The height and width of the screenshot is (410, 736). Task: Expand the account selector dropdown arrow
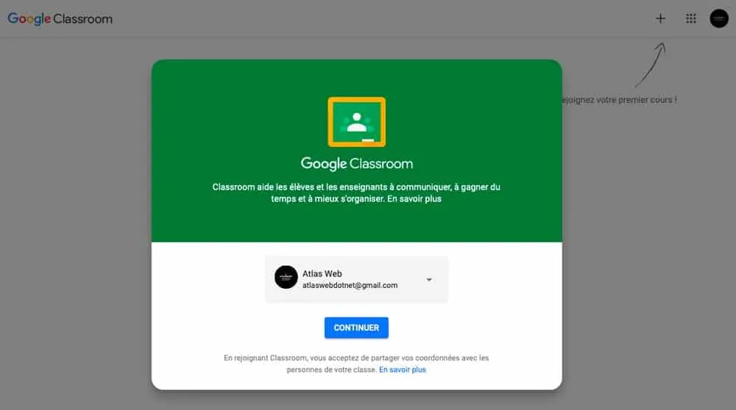pos(429,280)
